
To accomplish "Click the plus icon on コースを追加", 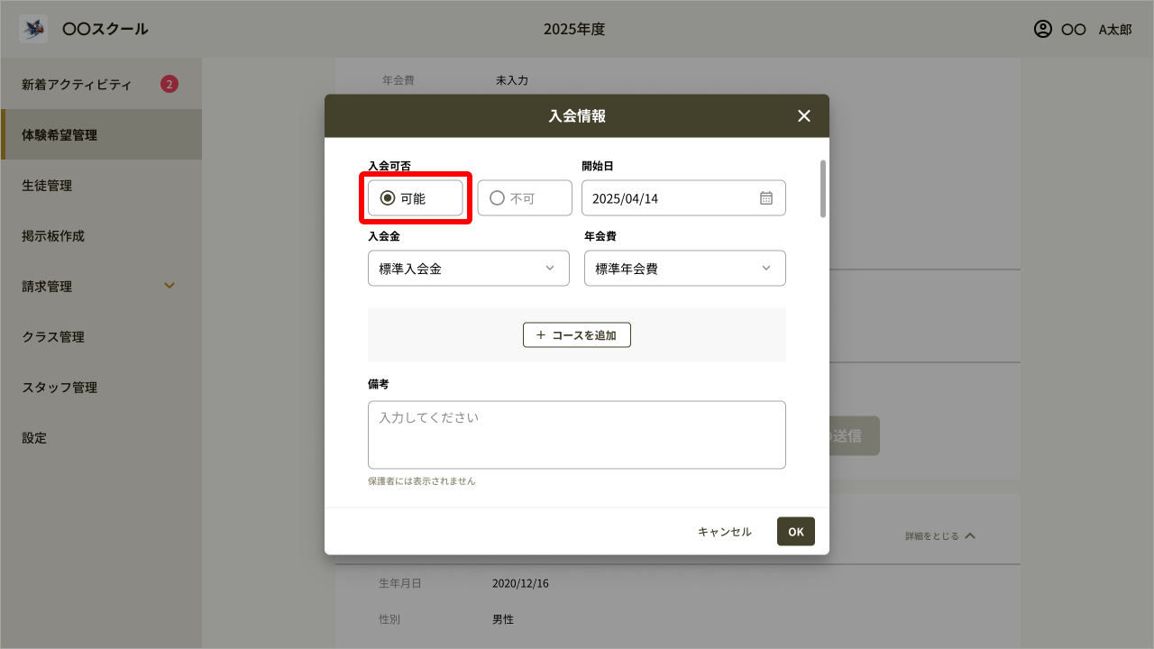I will click(x=539, y=334).
